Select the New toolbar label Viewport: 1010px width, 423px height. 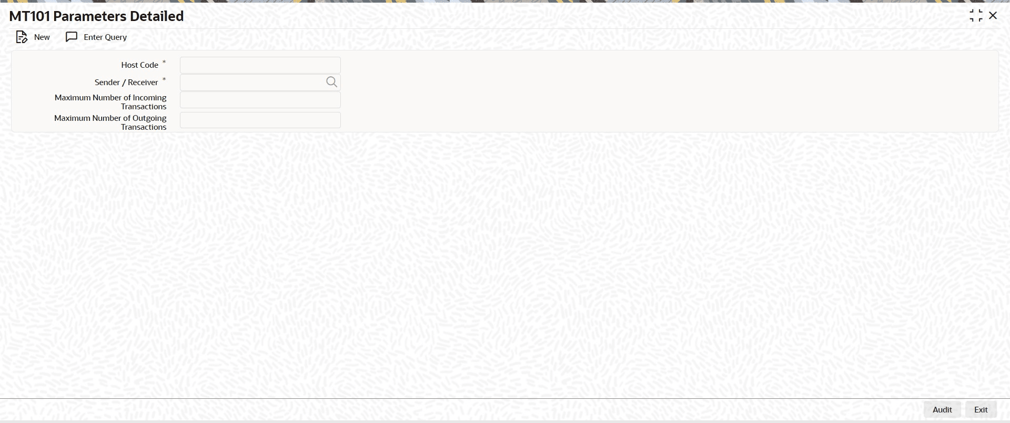pos(42,37)
